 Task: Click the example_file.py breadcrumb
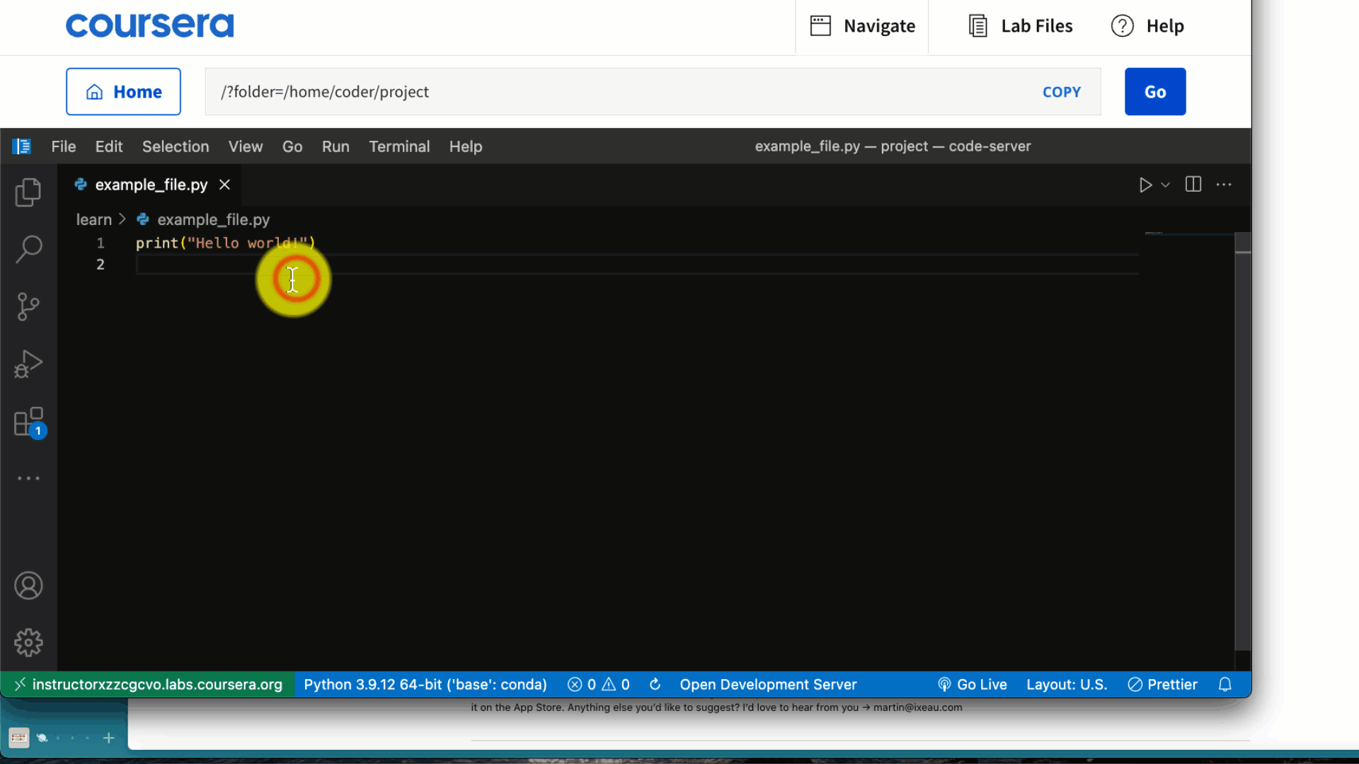pyautogui.click(x=204, y=219)
